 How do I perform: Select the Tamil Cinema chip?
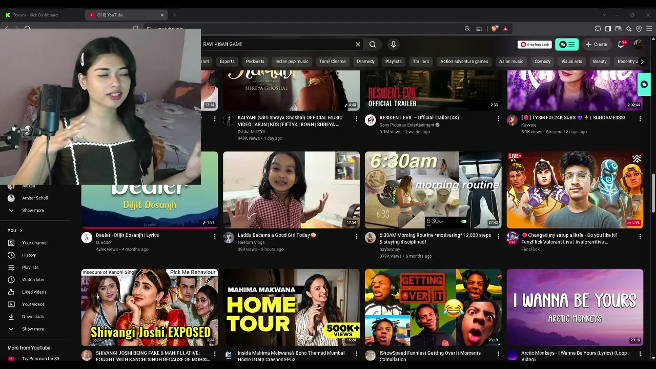[333, 61]
